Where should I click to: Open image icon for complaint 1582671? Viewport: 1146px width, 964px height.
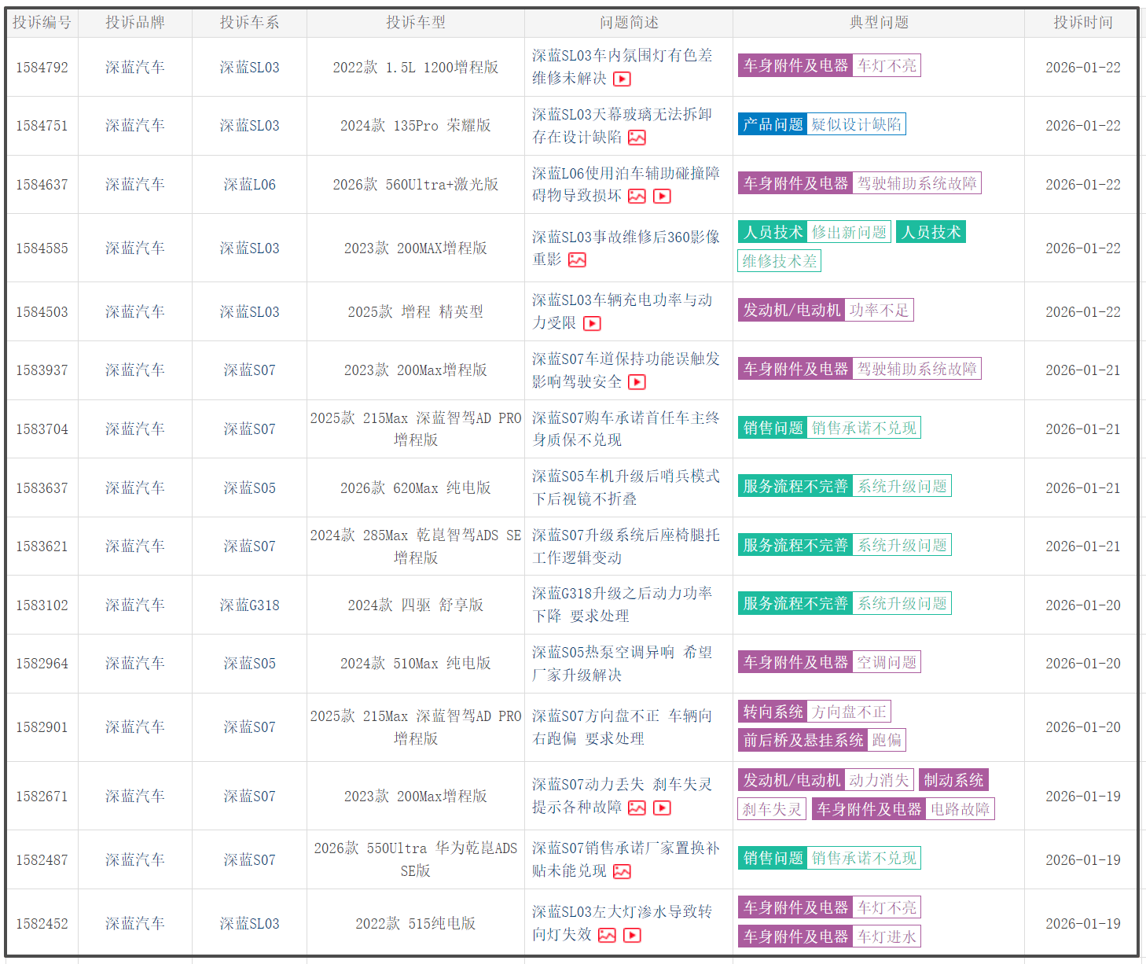(x=637, y=808)
